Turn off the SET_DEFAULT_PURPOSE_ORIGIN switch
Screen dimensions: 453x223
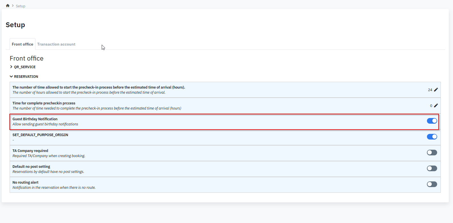[432, 137]
